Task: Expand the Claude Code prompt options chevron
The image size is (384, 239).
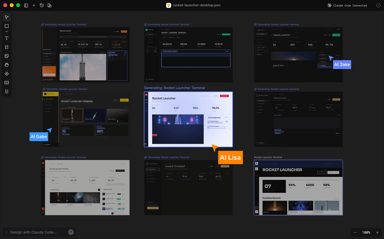Action: [6, 232]
